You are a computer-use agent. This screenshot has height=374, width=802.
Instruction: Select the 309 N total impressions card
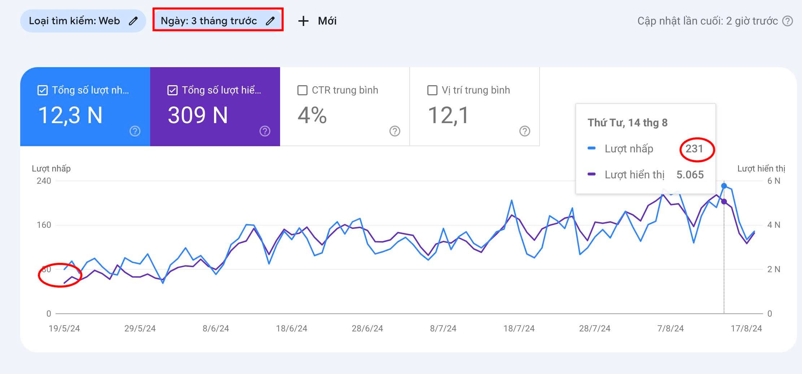click(x=215, y=106)
